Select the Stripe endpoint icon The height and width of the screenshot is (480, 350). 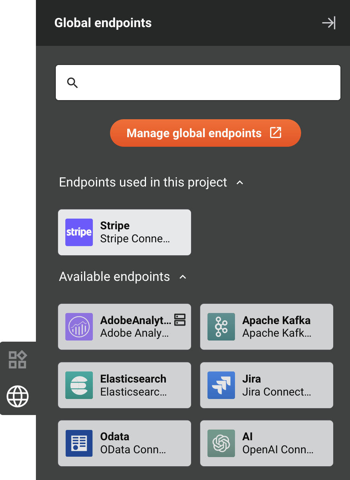pyautogui.click(x=79, y=232)
